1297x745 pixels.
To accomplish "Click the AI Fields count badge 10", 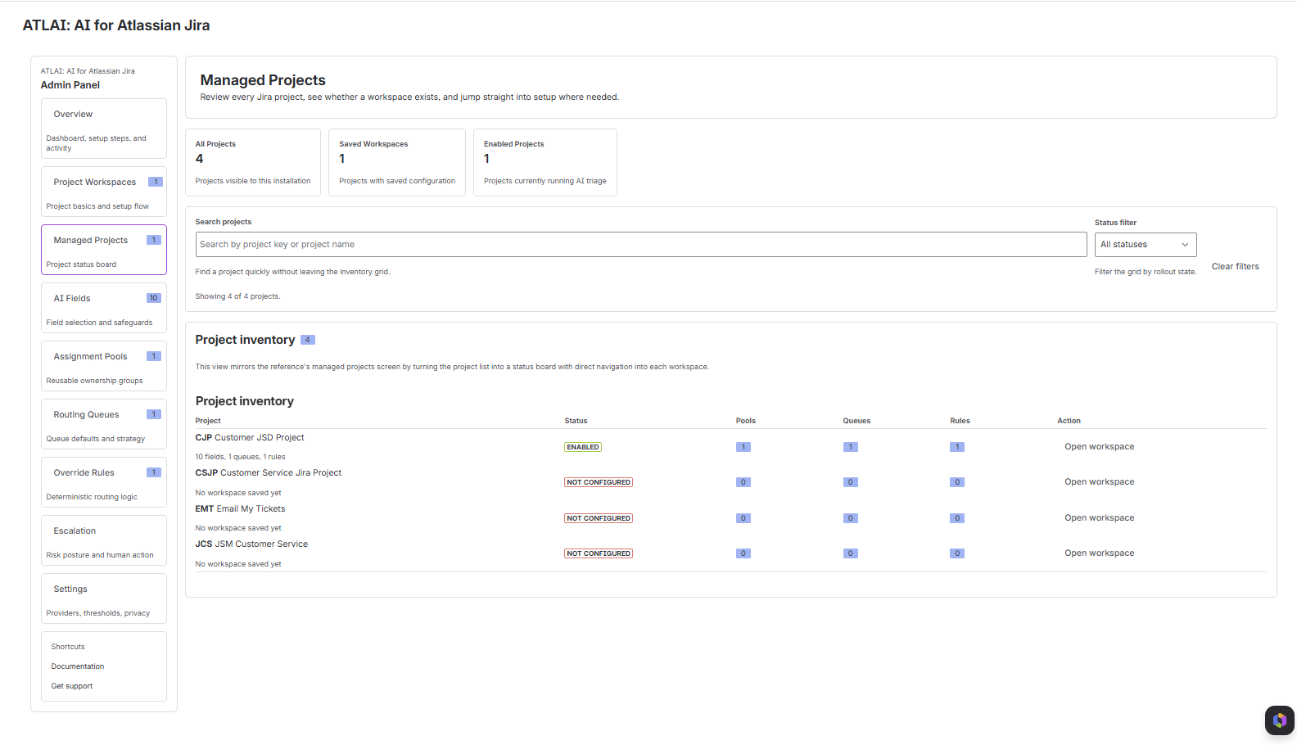I will (154, 298).
